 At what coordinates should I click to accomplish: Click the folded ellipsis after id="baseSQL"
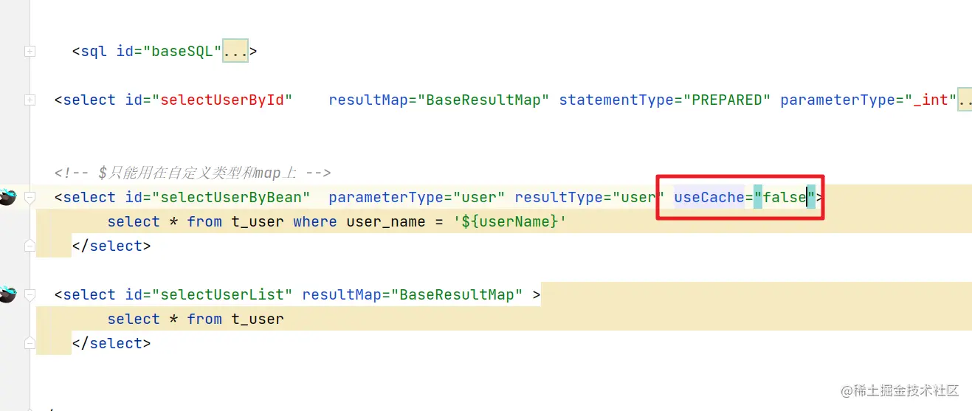pos(235,51)
